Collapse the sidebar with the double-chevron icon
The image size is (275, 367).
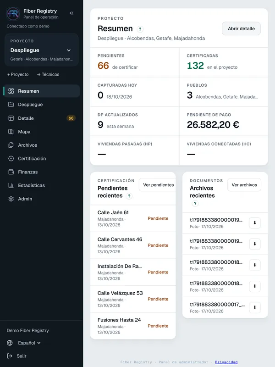[x=71, y=13]
